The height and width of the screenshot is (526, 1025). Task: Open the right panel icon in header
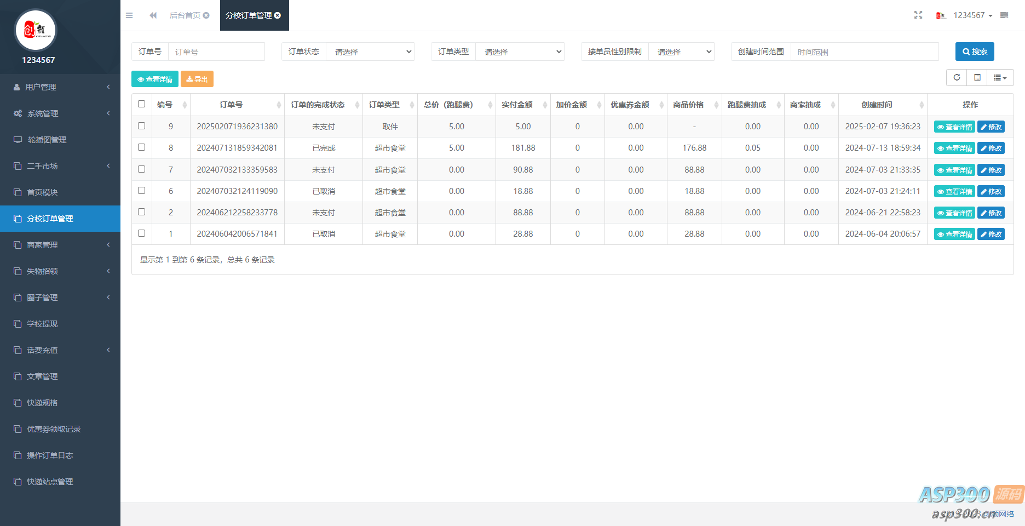coord(1004,15)
